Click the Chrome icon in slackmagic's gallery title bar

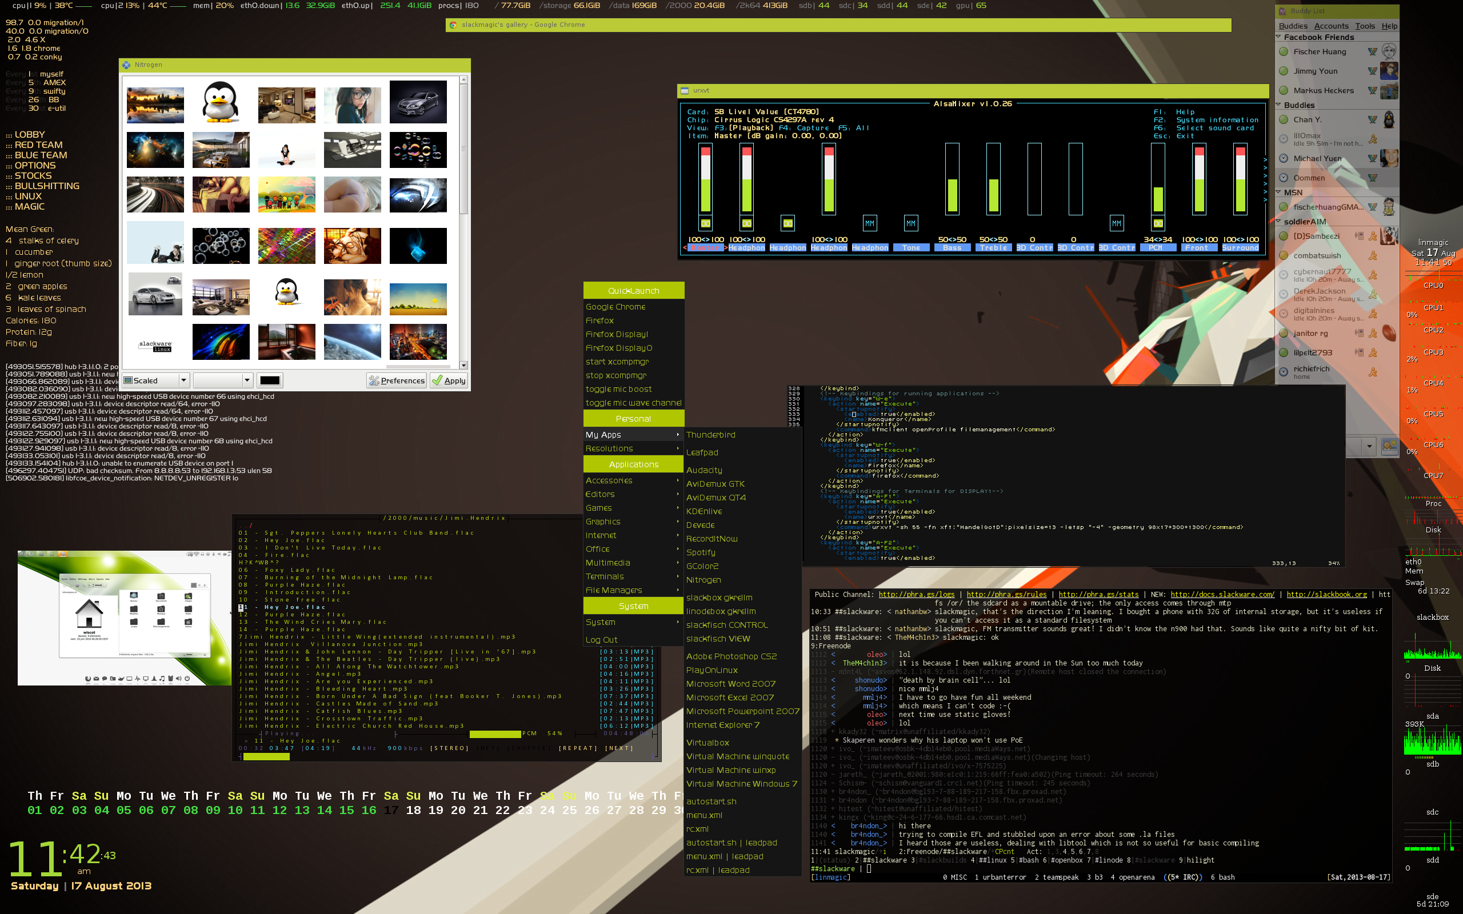[x=453, y=25]
